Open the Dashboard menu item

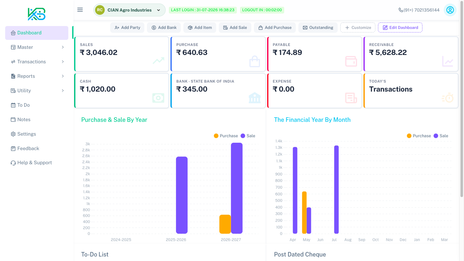click(37, 33)
